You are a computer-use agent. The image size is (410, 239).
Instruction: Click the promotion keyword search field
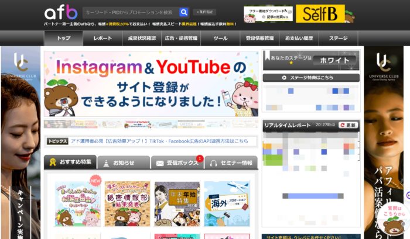[x=129, y=12]
